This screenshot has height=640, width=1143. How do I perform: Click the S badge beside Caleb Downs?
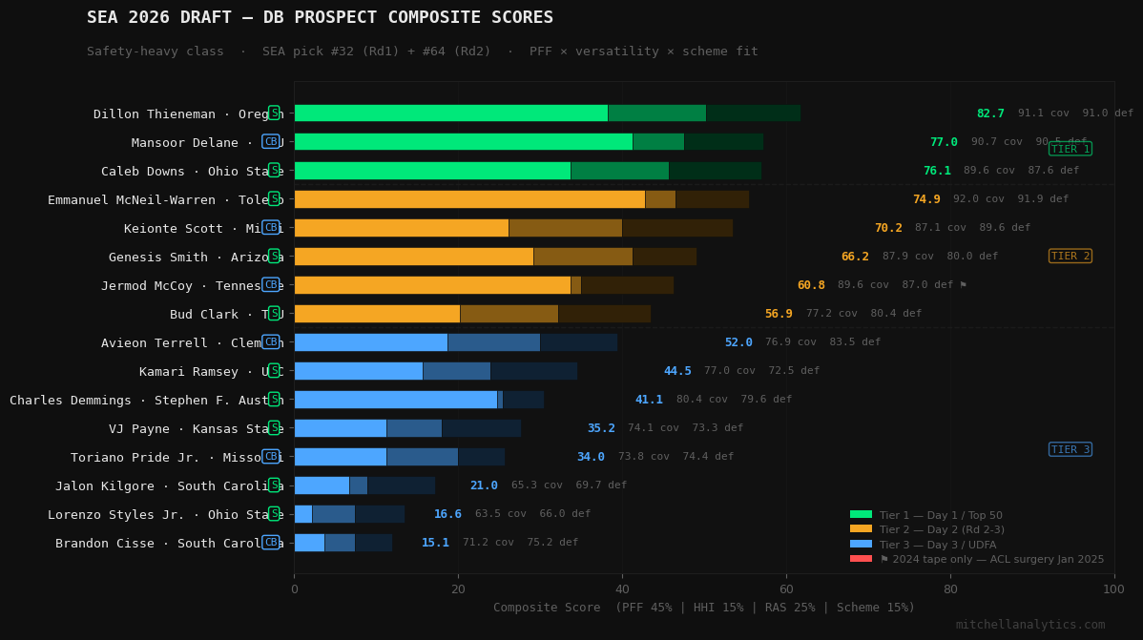coord(274,170)
